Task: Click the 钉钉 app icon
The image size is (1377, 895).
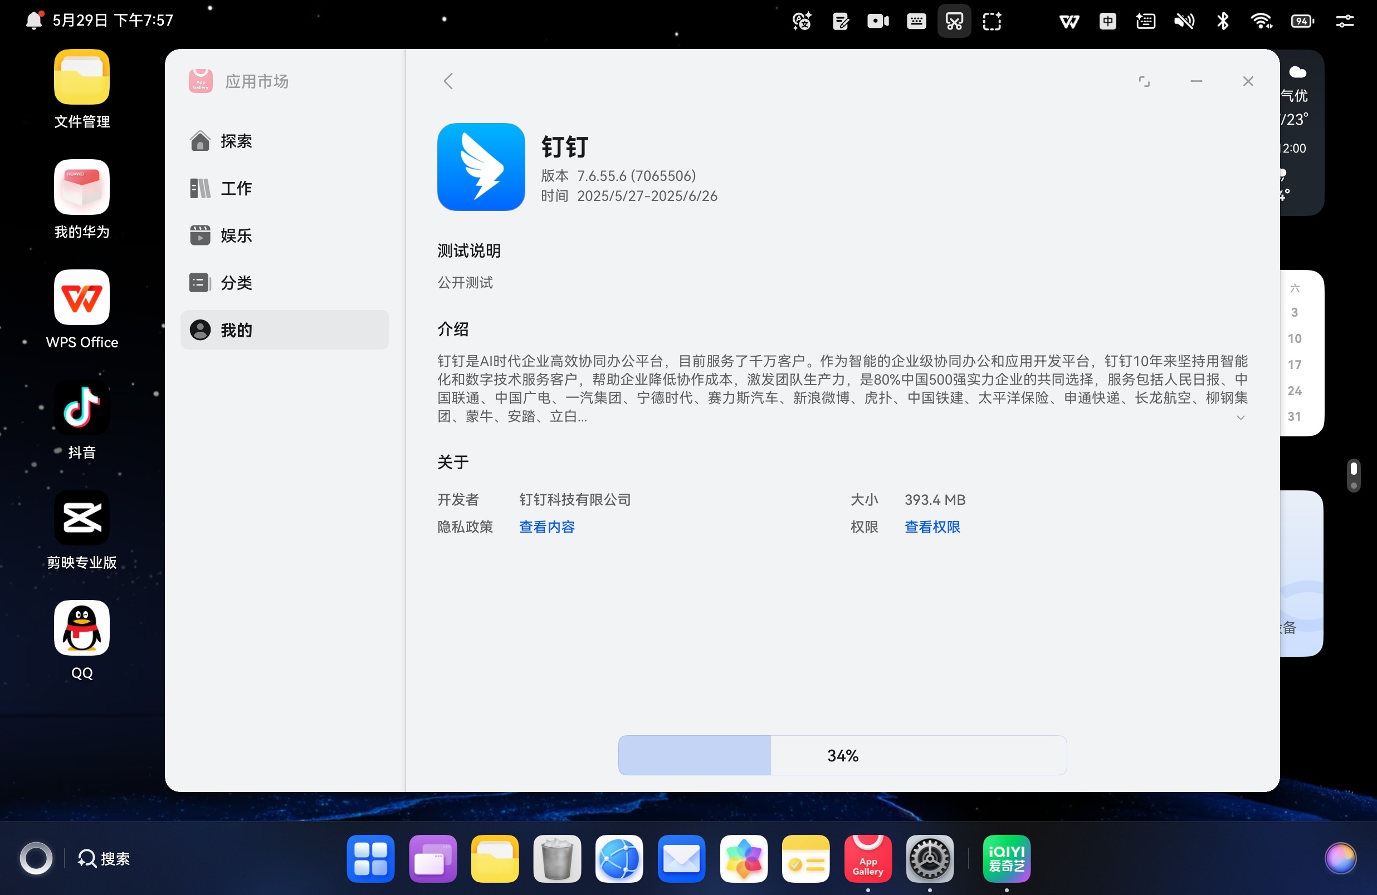Action: click(x=481, y=167)
